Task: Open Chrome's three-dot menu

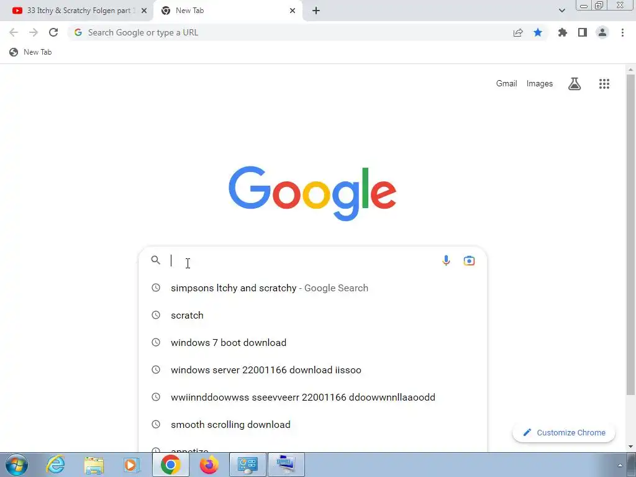Action: [622, 32]
